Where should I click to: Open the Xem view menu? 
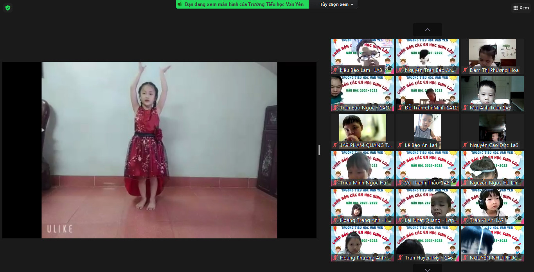click(521, 8)
